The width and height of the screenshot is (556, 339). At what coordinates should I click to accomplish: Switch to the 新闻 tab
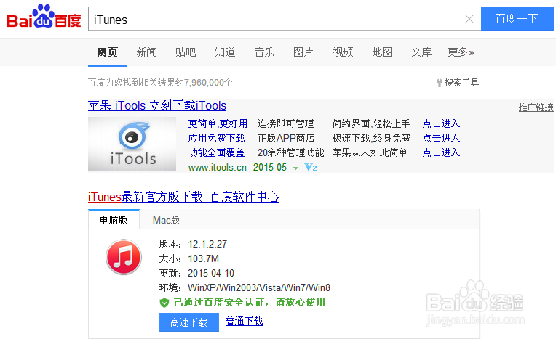pos(147,52)
